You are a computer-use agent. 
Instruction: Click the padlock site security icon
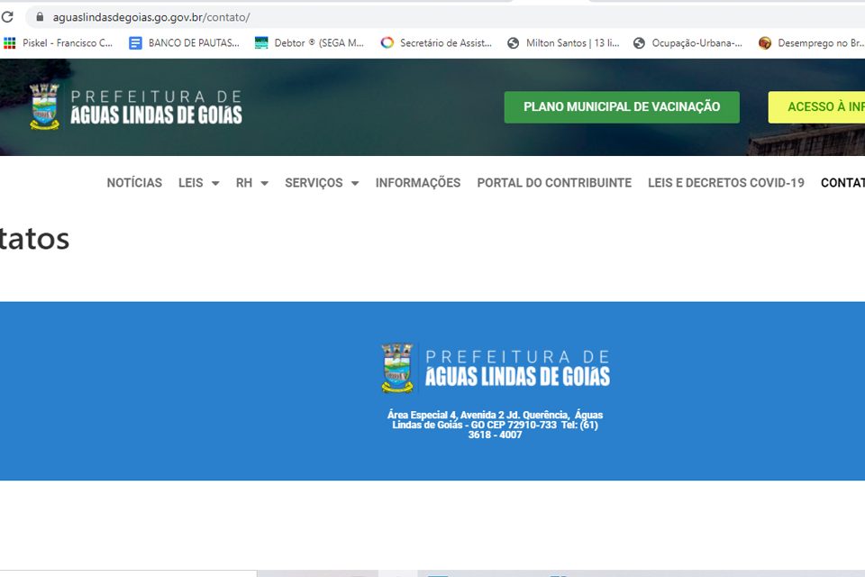pos(39,17)
